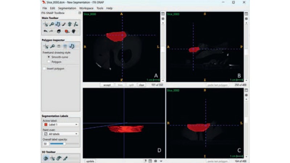Select the 3D trackball rotate tool

tap(46, 158)
